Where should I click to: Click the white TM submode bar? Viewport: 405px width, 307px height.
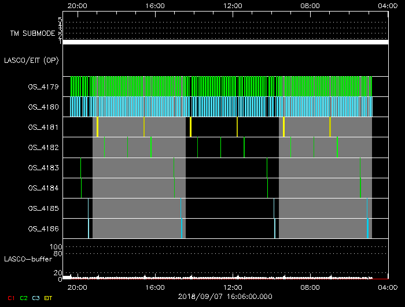tap(225, 42)
